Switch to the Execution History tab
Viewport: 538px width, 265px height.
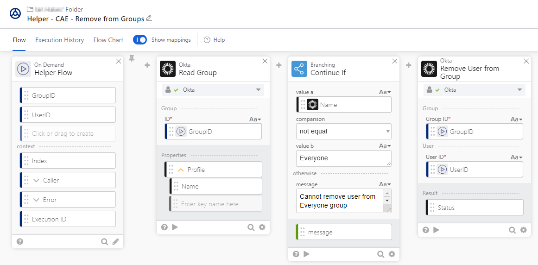click(59, 40)
